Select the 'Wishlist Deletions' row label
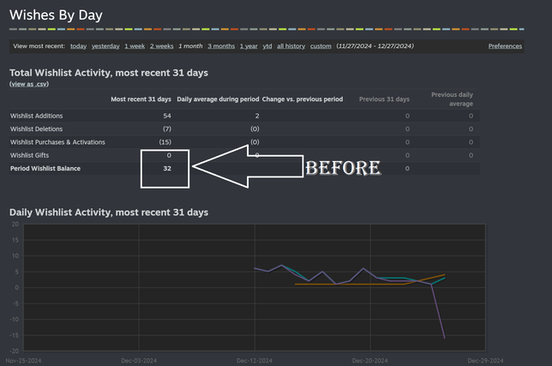 36,129
